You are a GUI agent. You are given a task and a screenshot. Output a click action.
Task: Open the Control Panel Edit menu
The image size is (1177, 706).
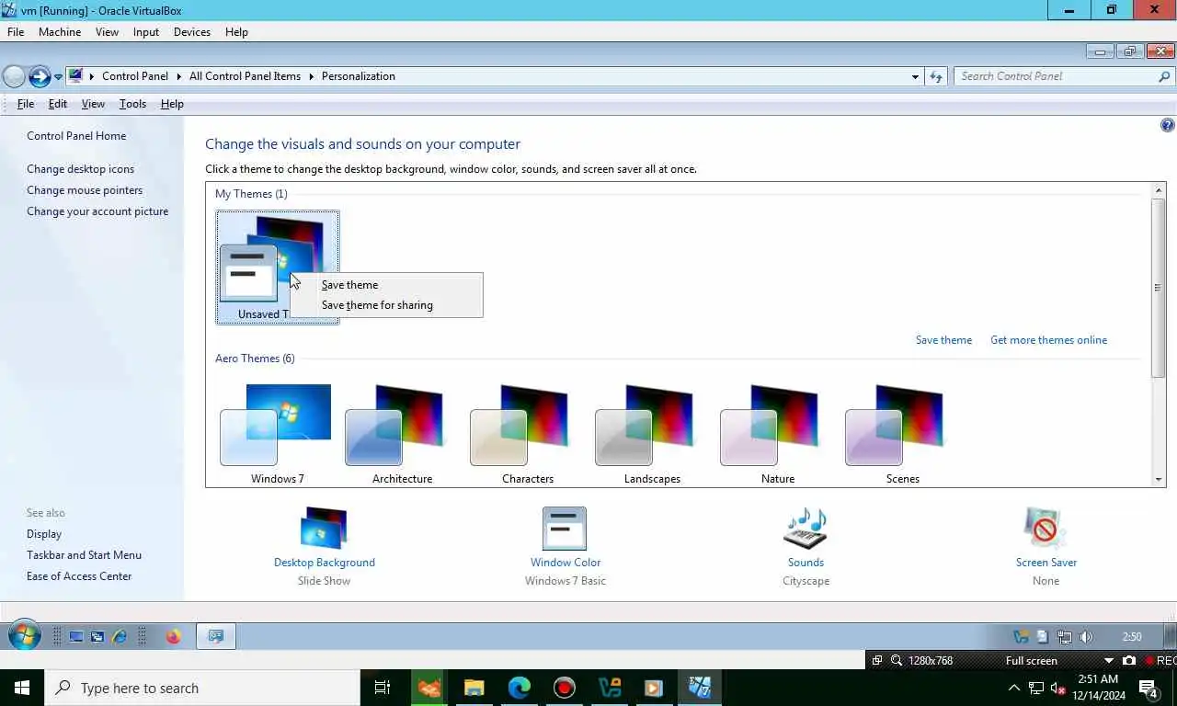point(58,104)
